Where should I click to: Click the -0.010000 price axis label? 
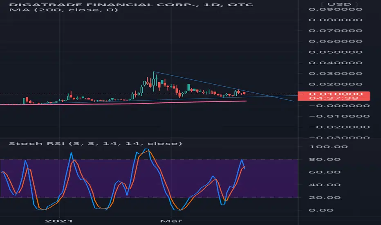click(339, 116)
